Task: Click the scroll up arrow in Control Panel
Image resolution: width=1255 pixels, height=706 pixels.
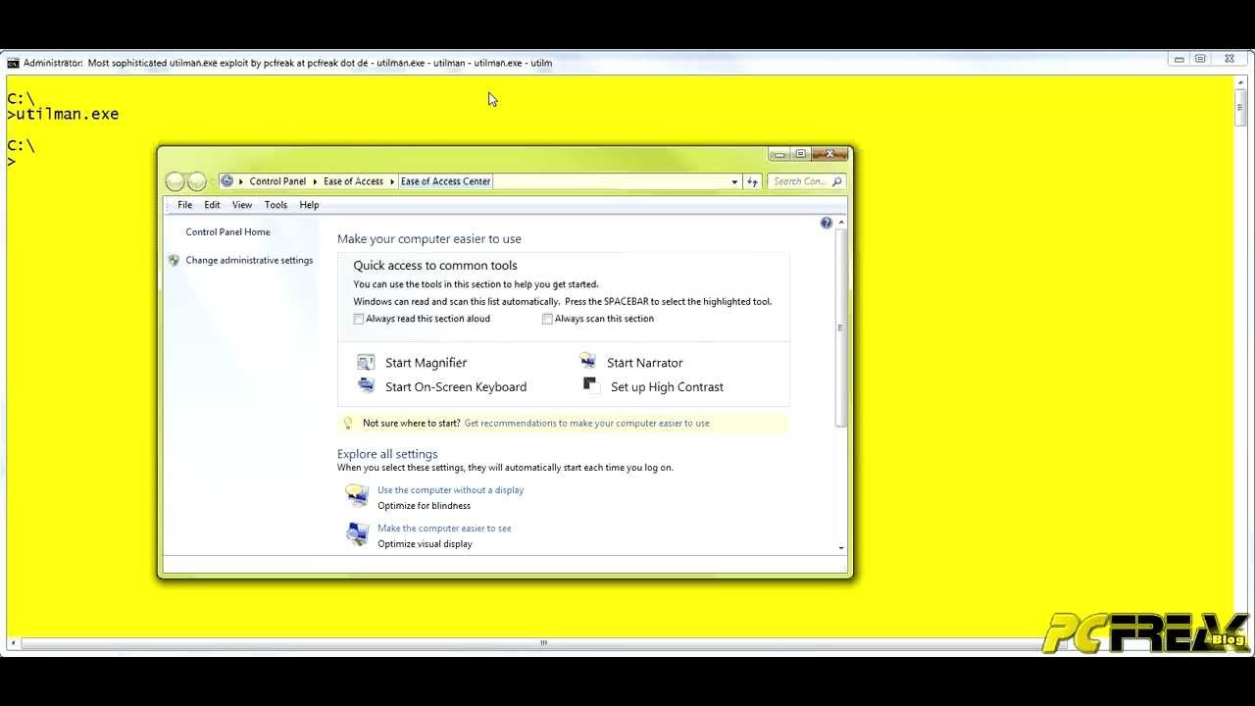Action: [x=841, y=224]
